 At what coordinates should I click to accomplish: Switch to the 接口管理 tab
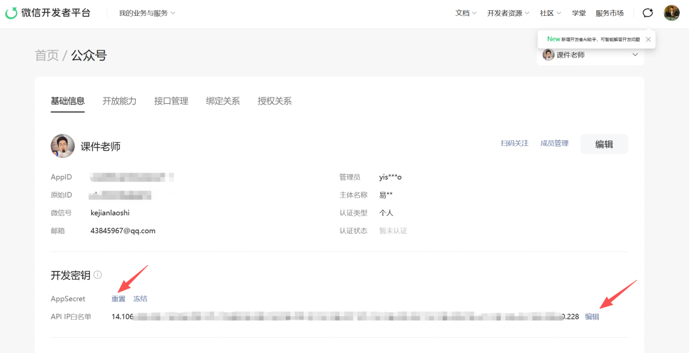tap(172, 101)
